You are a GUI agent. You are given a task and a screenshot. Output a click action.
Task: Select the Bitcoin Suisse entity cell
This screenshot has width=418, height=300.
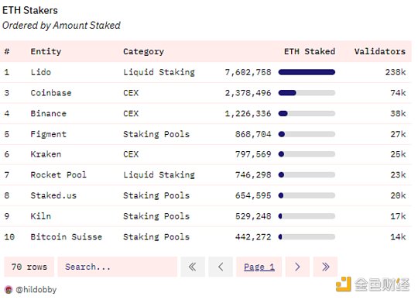67,236
